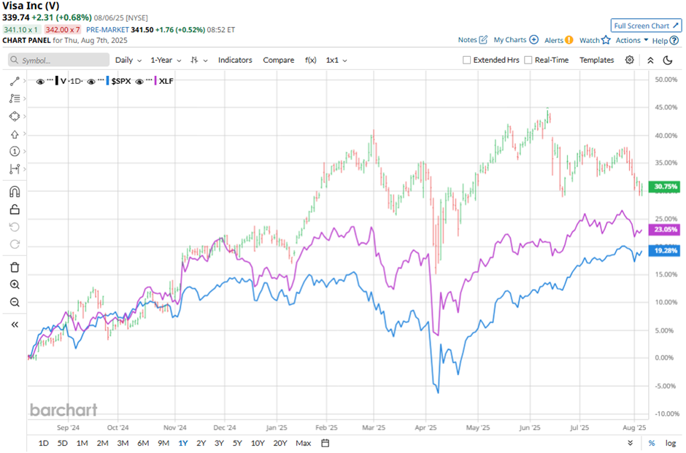The width and height of the screenshot is (686, 453).
Task: Open the Templates menu
Action: coord(597,61)
